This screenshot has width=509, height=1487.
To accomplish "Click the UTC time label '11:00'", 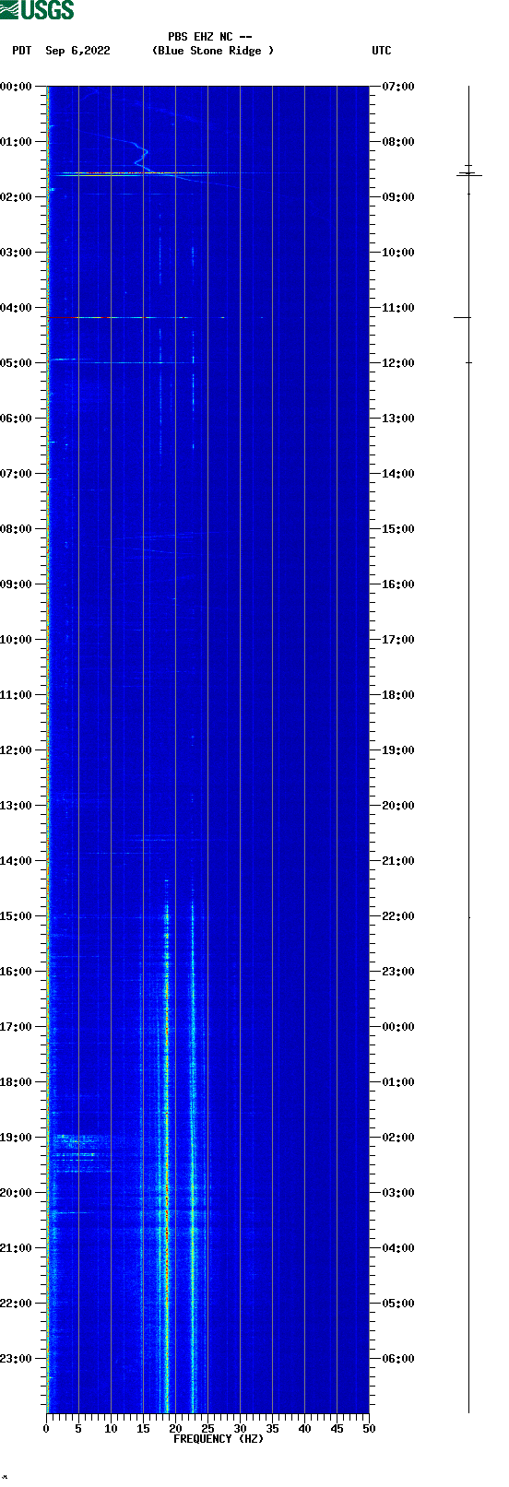I will pyautogui.click(x=398, y=308).
